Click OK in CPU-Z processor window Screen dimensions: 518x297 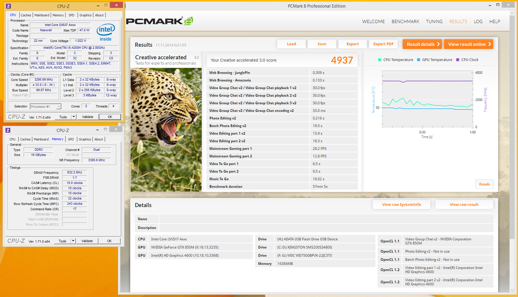110,117
